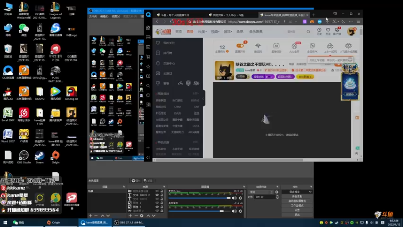Screen dimensions: 403x227
Task: Click the OBS 设置 settings button
Action: click(297, 210)
